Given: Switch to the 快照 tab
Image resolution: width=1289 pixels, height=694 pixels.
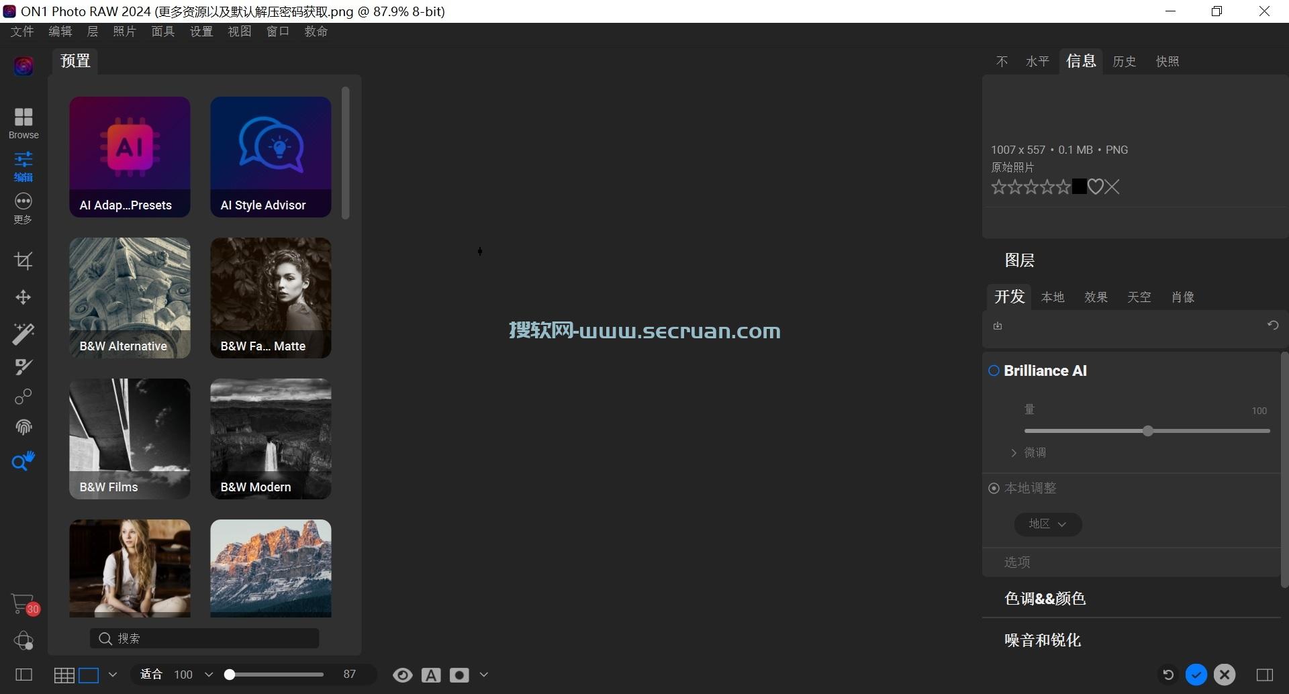Looking at the screenshot, I should coord(1167,61).
